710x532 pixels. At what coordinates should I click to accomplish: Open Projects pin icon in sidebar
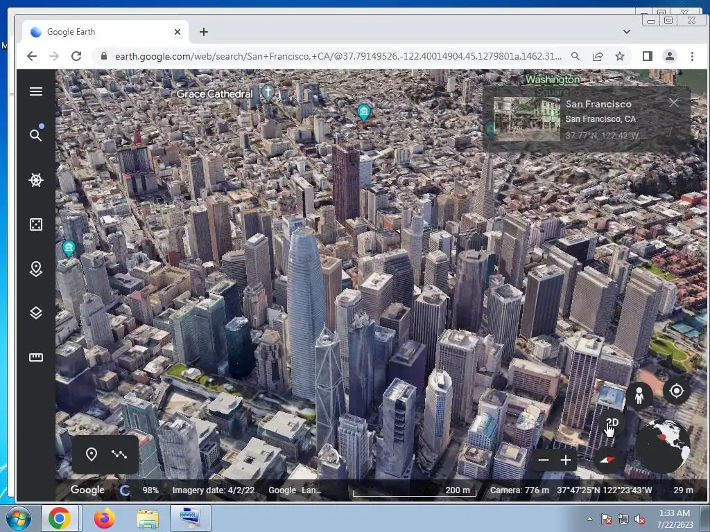[36, 269]
